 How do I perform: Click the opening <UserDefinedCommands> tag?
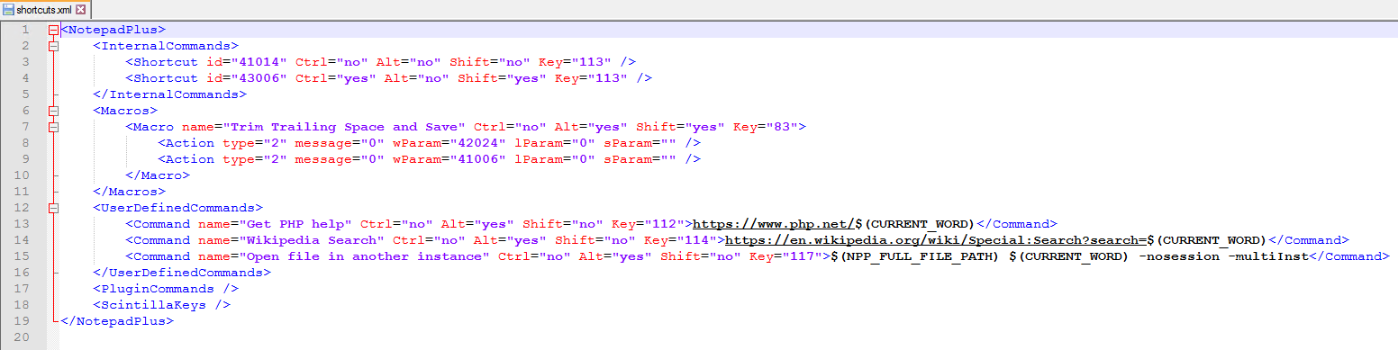pyautogui.click(x=177, y=208)
